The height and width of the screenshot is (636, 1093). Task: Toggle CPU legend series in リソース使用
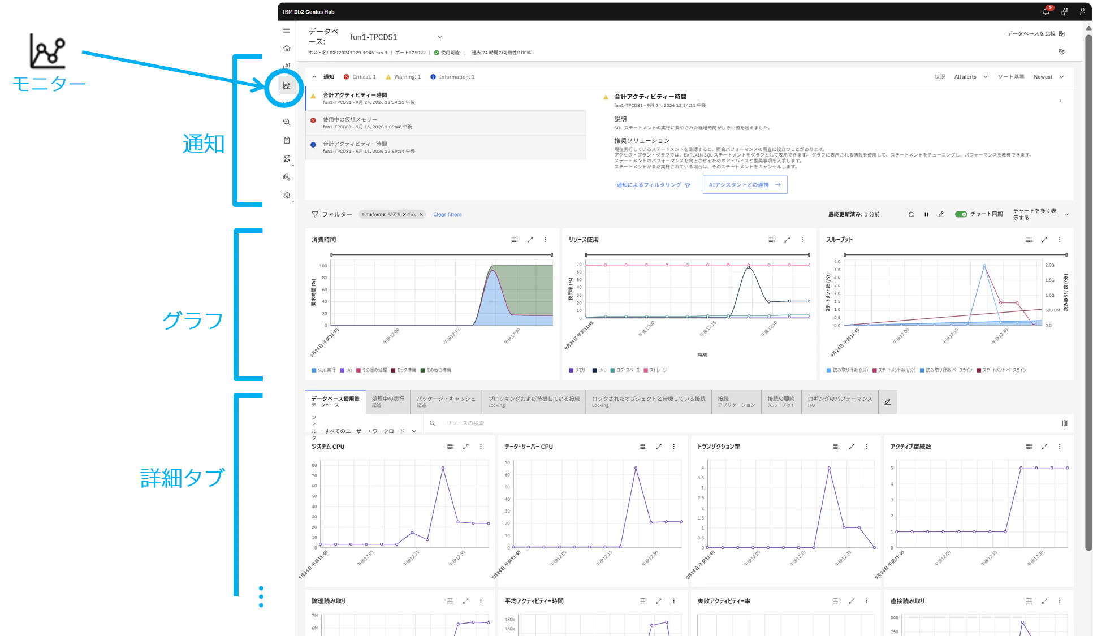[x=599, y=370]
